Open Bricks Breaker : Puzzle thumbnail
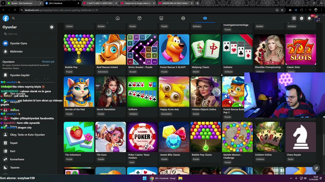 click(x=142, y=50)
